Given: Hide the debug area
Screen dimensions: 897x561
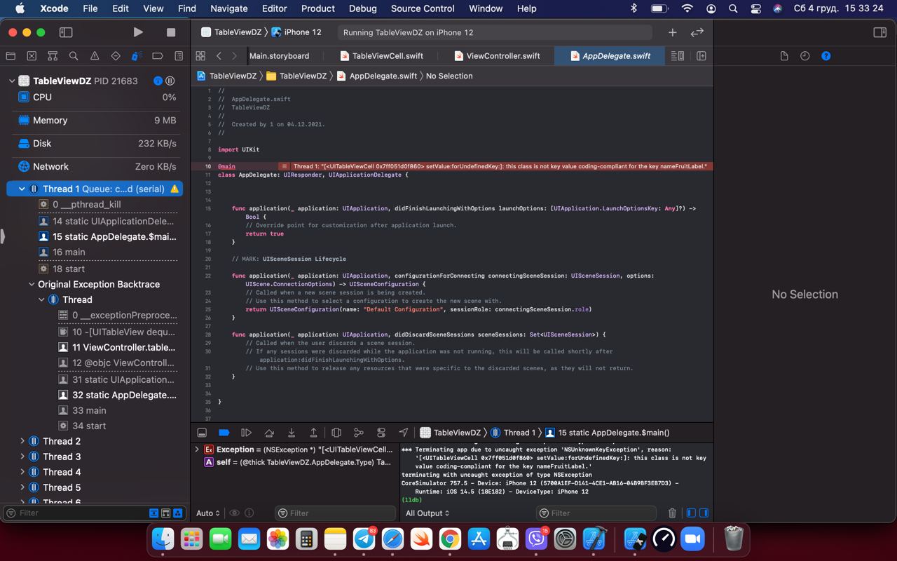Looking at the screenshot, I should (x=202, y=433).
